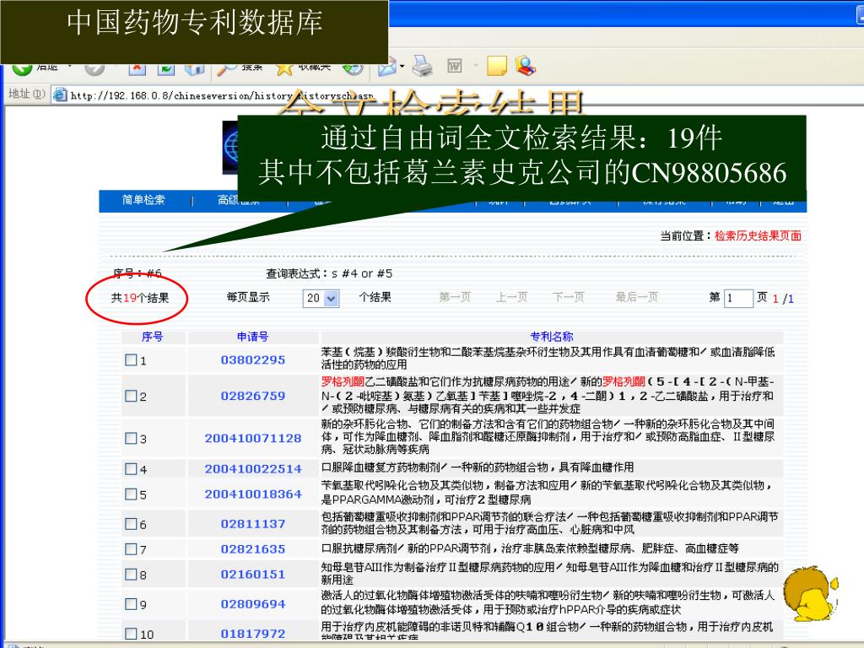Open Favorites star toolbar icon

click(284, 68)
